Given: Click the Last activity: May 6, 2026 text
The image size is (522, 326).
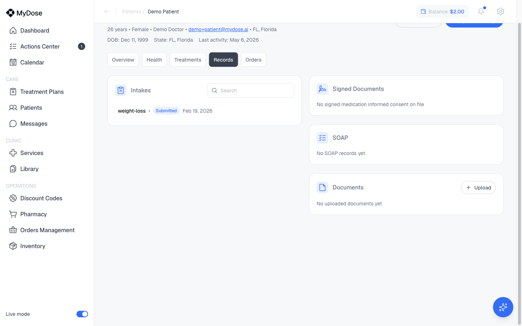Looking at the screenshot, I should [229, 40].
